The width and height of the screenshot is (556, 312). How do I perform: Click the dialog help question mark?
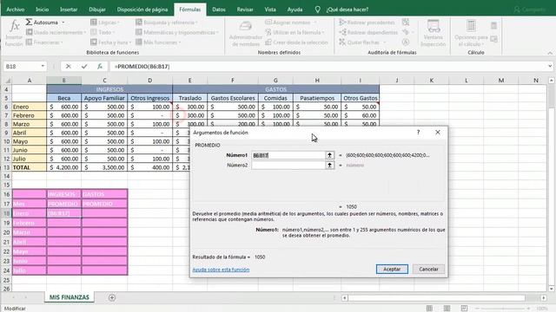(419, 133)
